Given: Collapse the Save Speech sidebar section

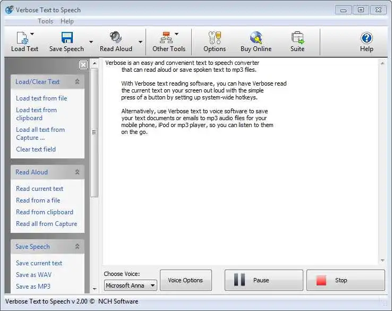Looking at the screenshot, I should (x=77, y=247).
